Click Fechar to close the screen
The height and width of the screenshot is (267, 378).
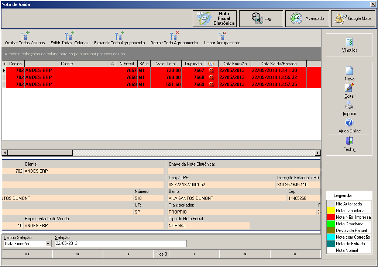349,144
